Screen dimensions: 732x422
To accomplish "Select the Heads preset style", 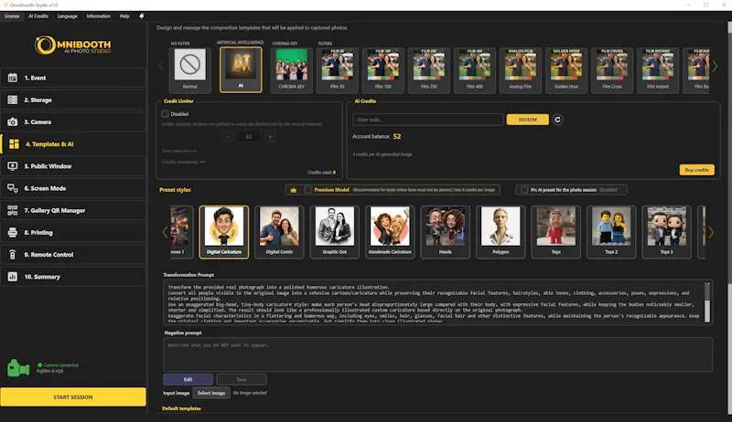I will pos(446,232).
